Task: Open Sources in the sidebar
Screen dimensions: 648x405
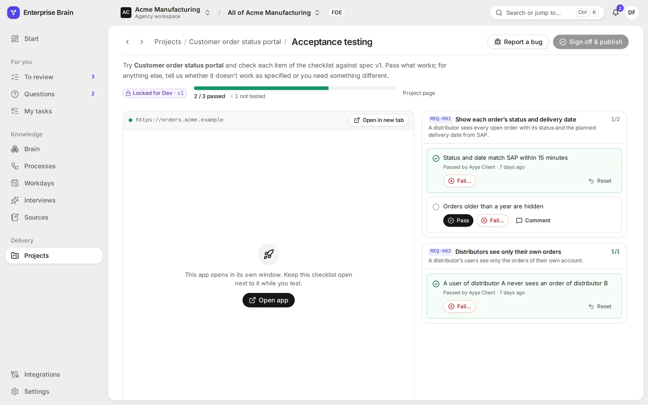Action: coord(54,217)
